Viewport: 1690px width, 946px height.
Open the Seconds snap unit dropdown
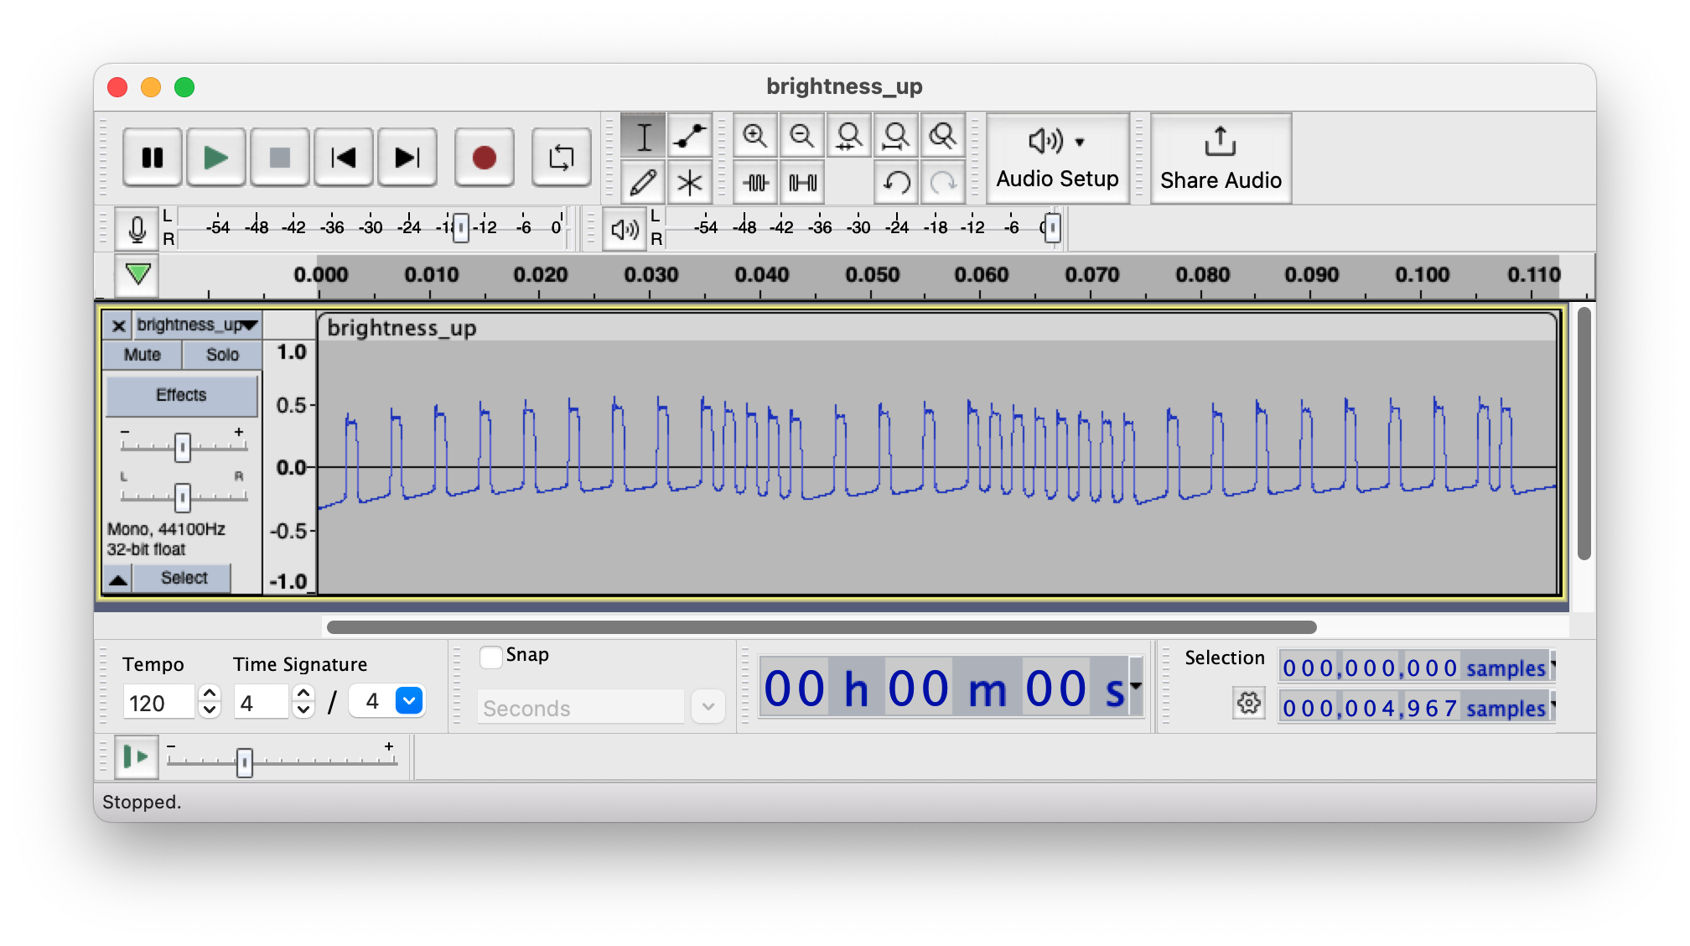tap(708, 707)
